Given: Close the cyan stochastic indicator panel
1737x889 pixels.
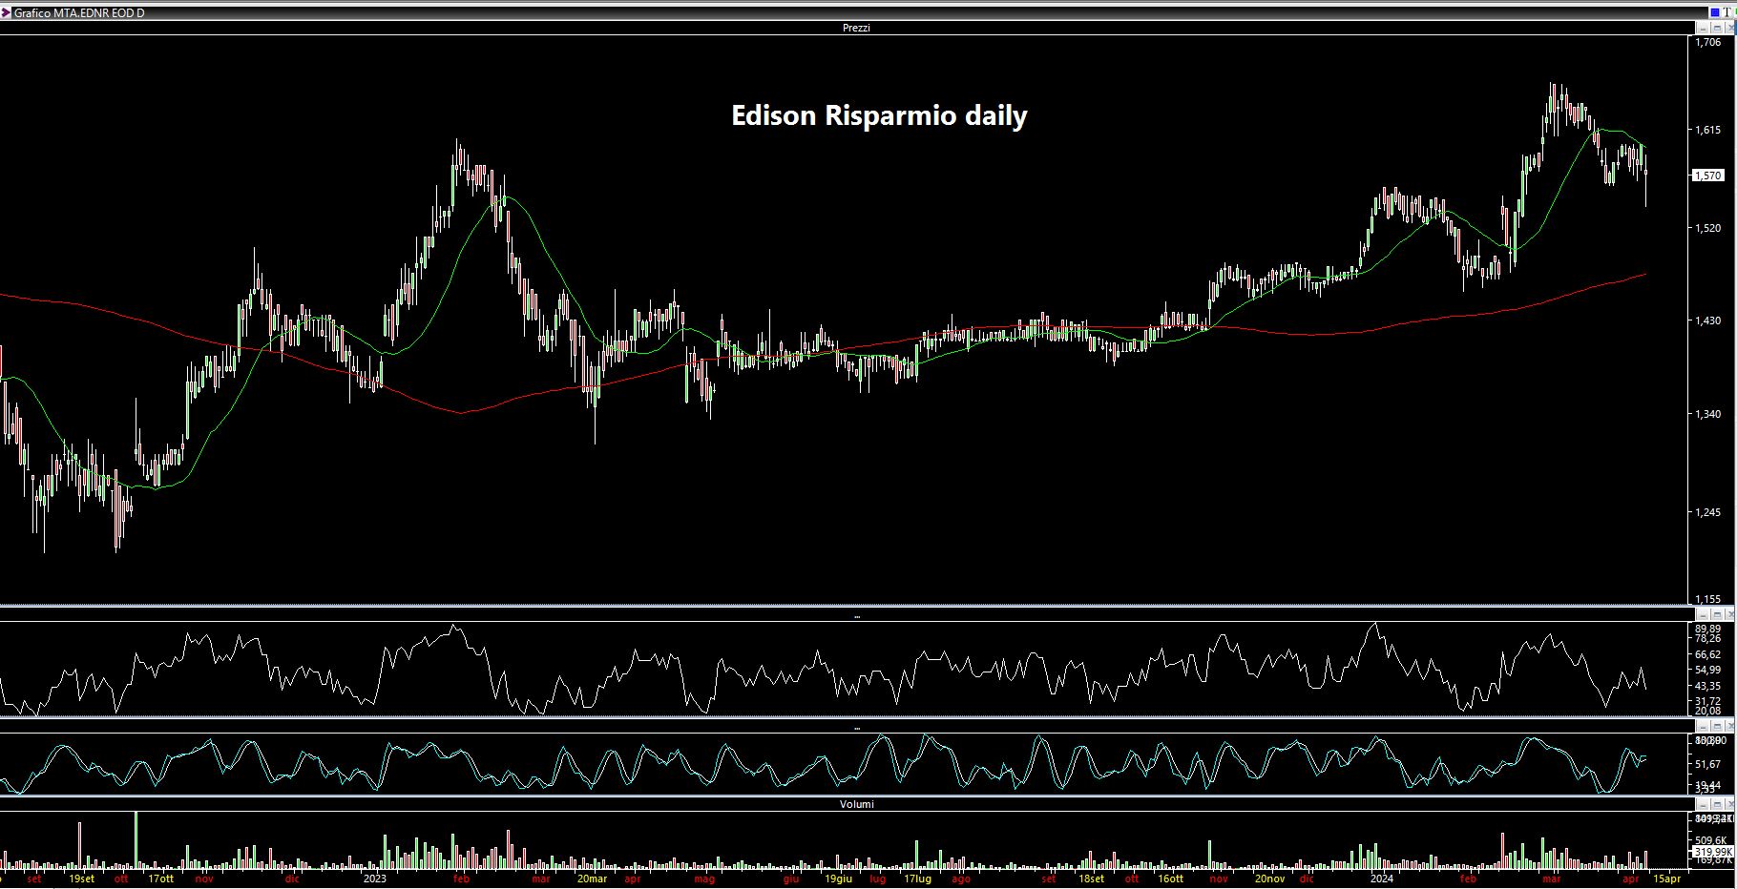Looking at the screenshot, I should (1729, 726).
